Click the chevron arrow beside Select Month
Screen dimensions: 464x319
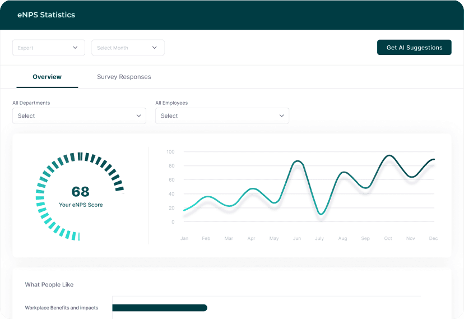click(155, 48)
